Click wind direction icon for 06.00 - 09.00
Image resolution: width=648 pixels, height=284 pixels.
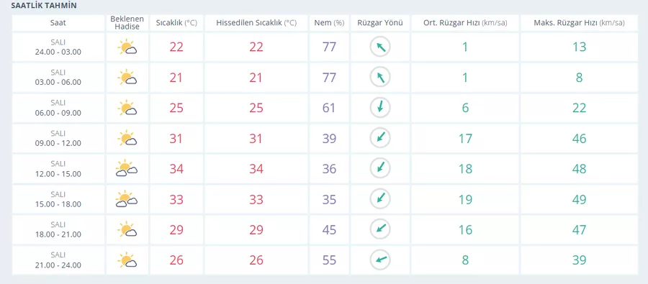[x=380, y=108]
